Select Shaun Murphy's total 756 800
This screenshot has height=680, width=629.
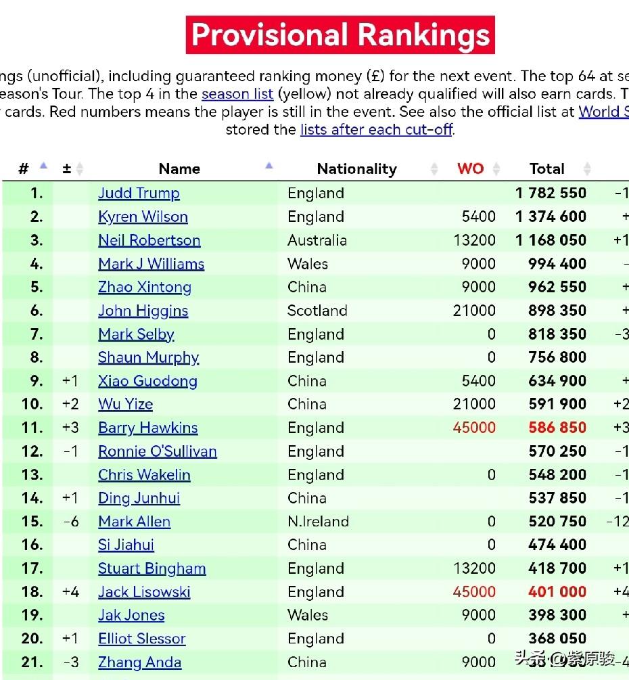(557, 357)
